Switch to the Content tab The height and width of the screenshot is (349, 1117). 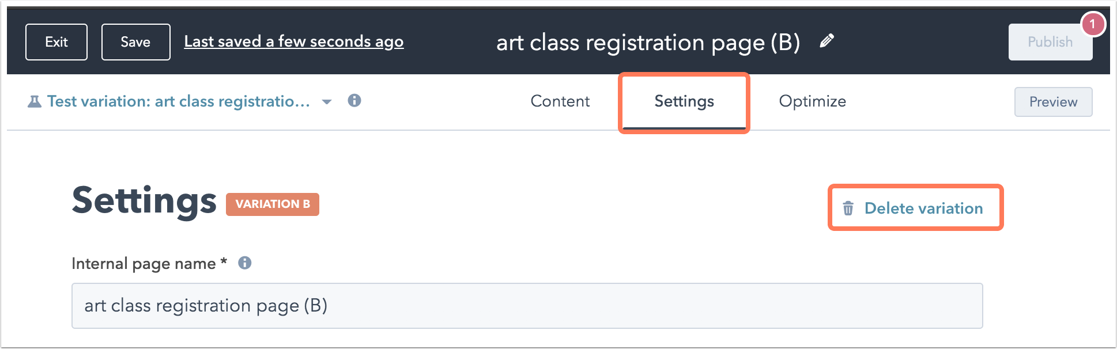560,101
